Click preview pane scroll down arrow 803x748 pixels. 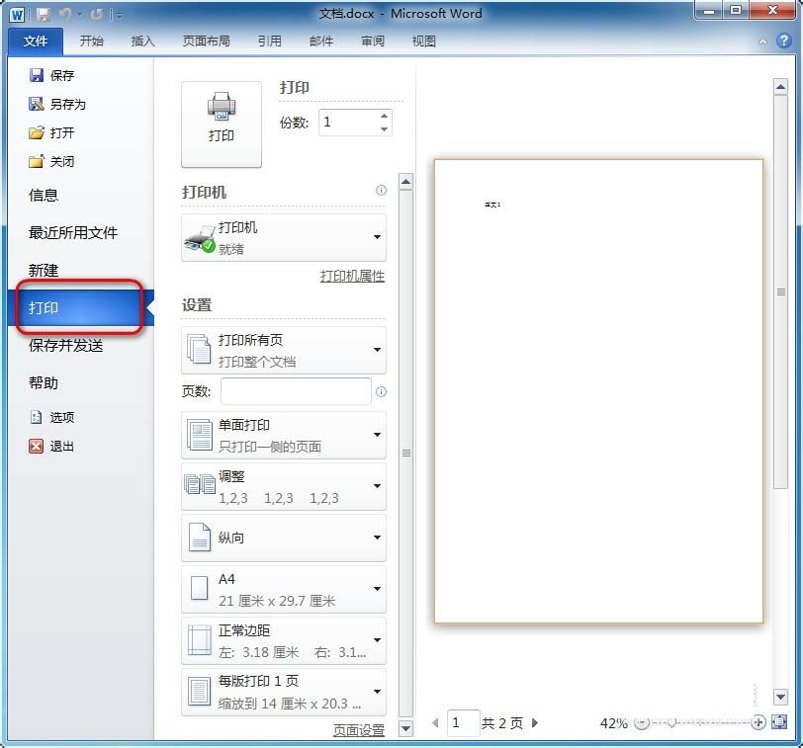(780, 697)
